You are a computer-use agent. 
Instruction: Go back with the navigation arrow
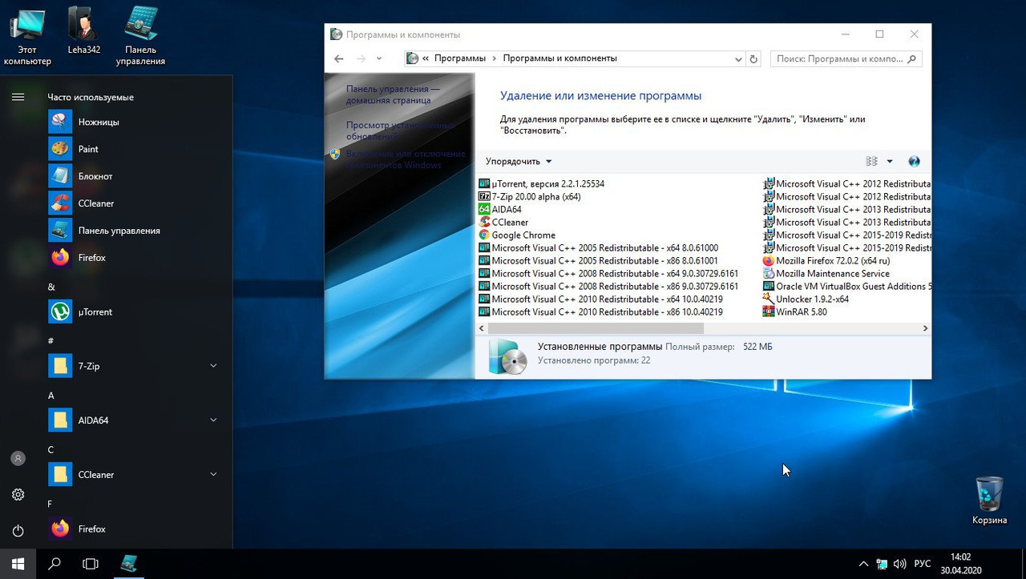coord(338,58)
